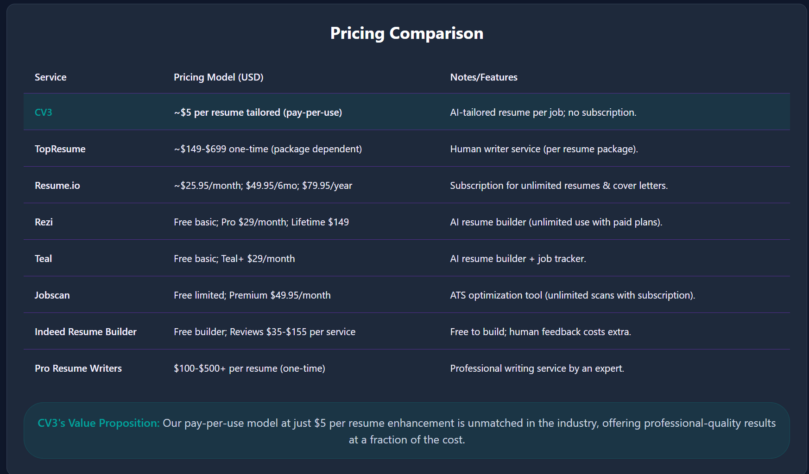This screenshot has width=809, height=474.
Task: Click the Service column header
Action: click(x=51, y=77)
